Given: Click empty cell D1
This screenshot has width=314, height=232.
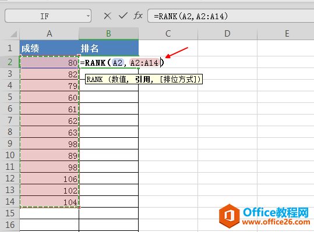Looking at the screenshot, I should pyautogui.click(x=227, y=48).
